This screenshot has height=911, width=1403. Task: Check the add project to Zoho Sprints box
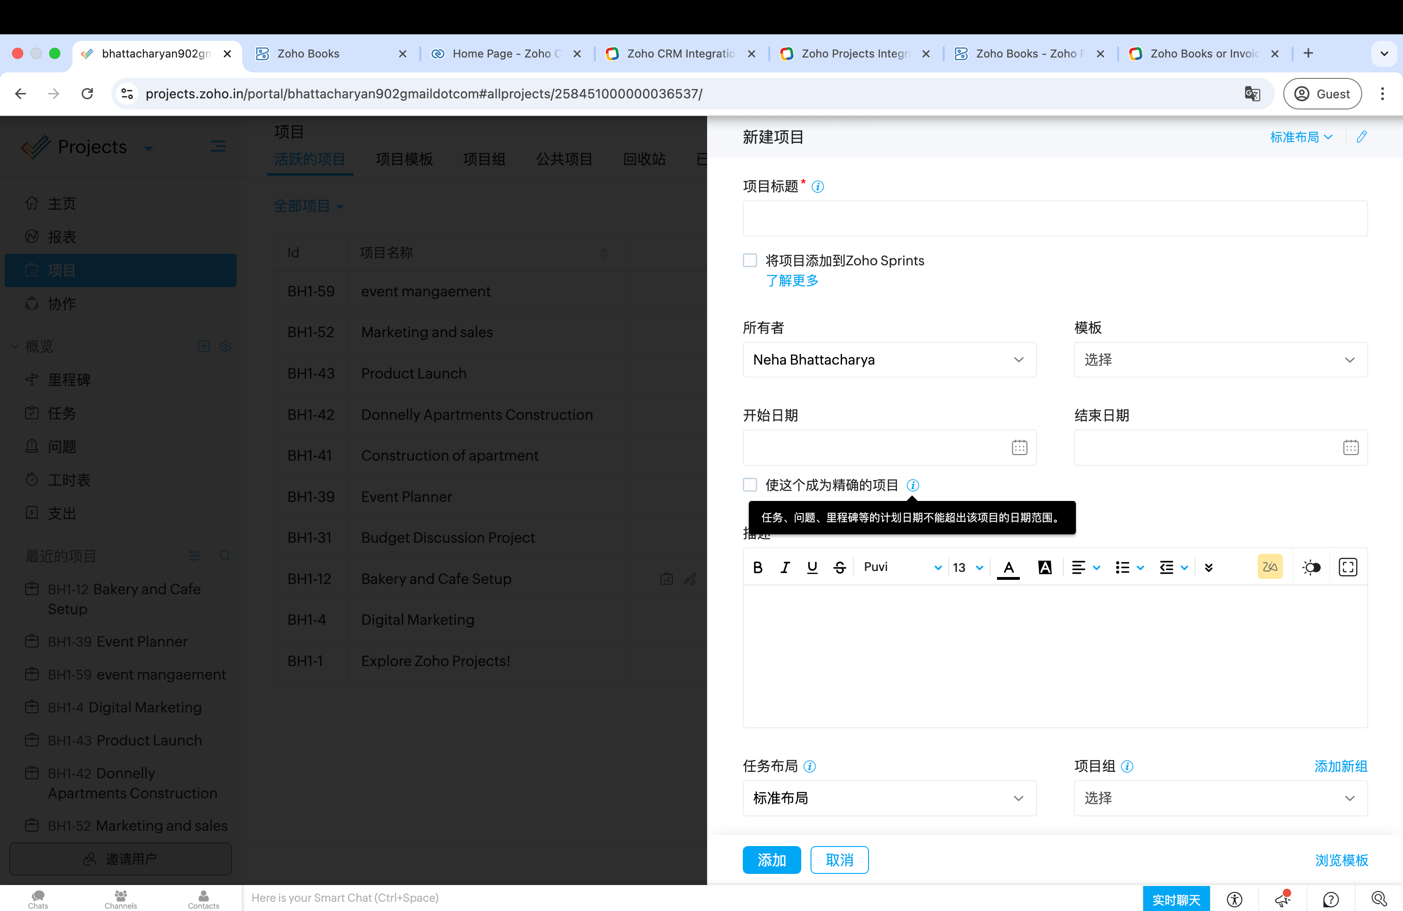(x=750, y=260)
